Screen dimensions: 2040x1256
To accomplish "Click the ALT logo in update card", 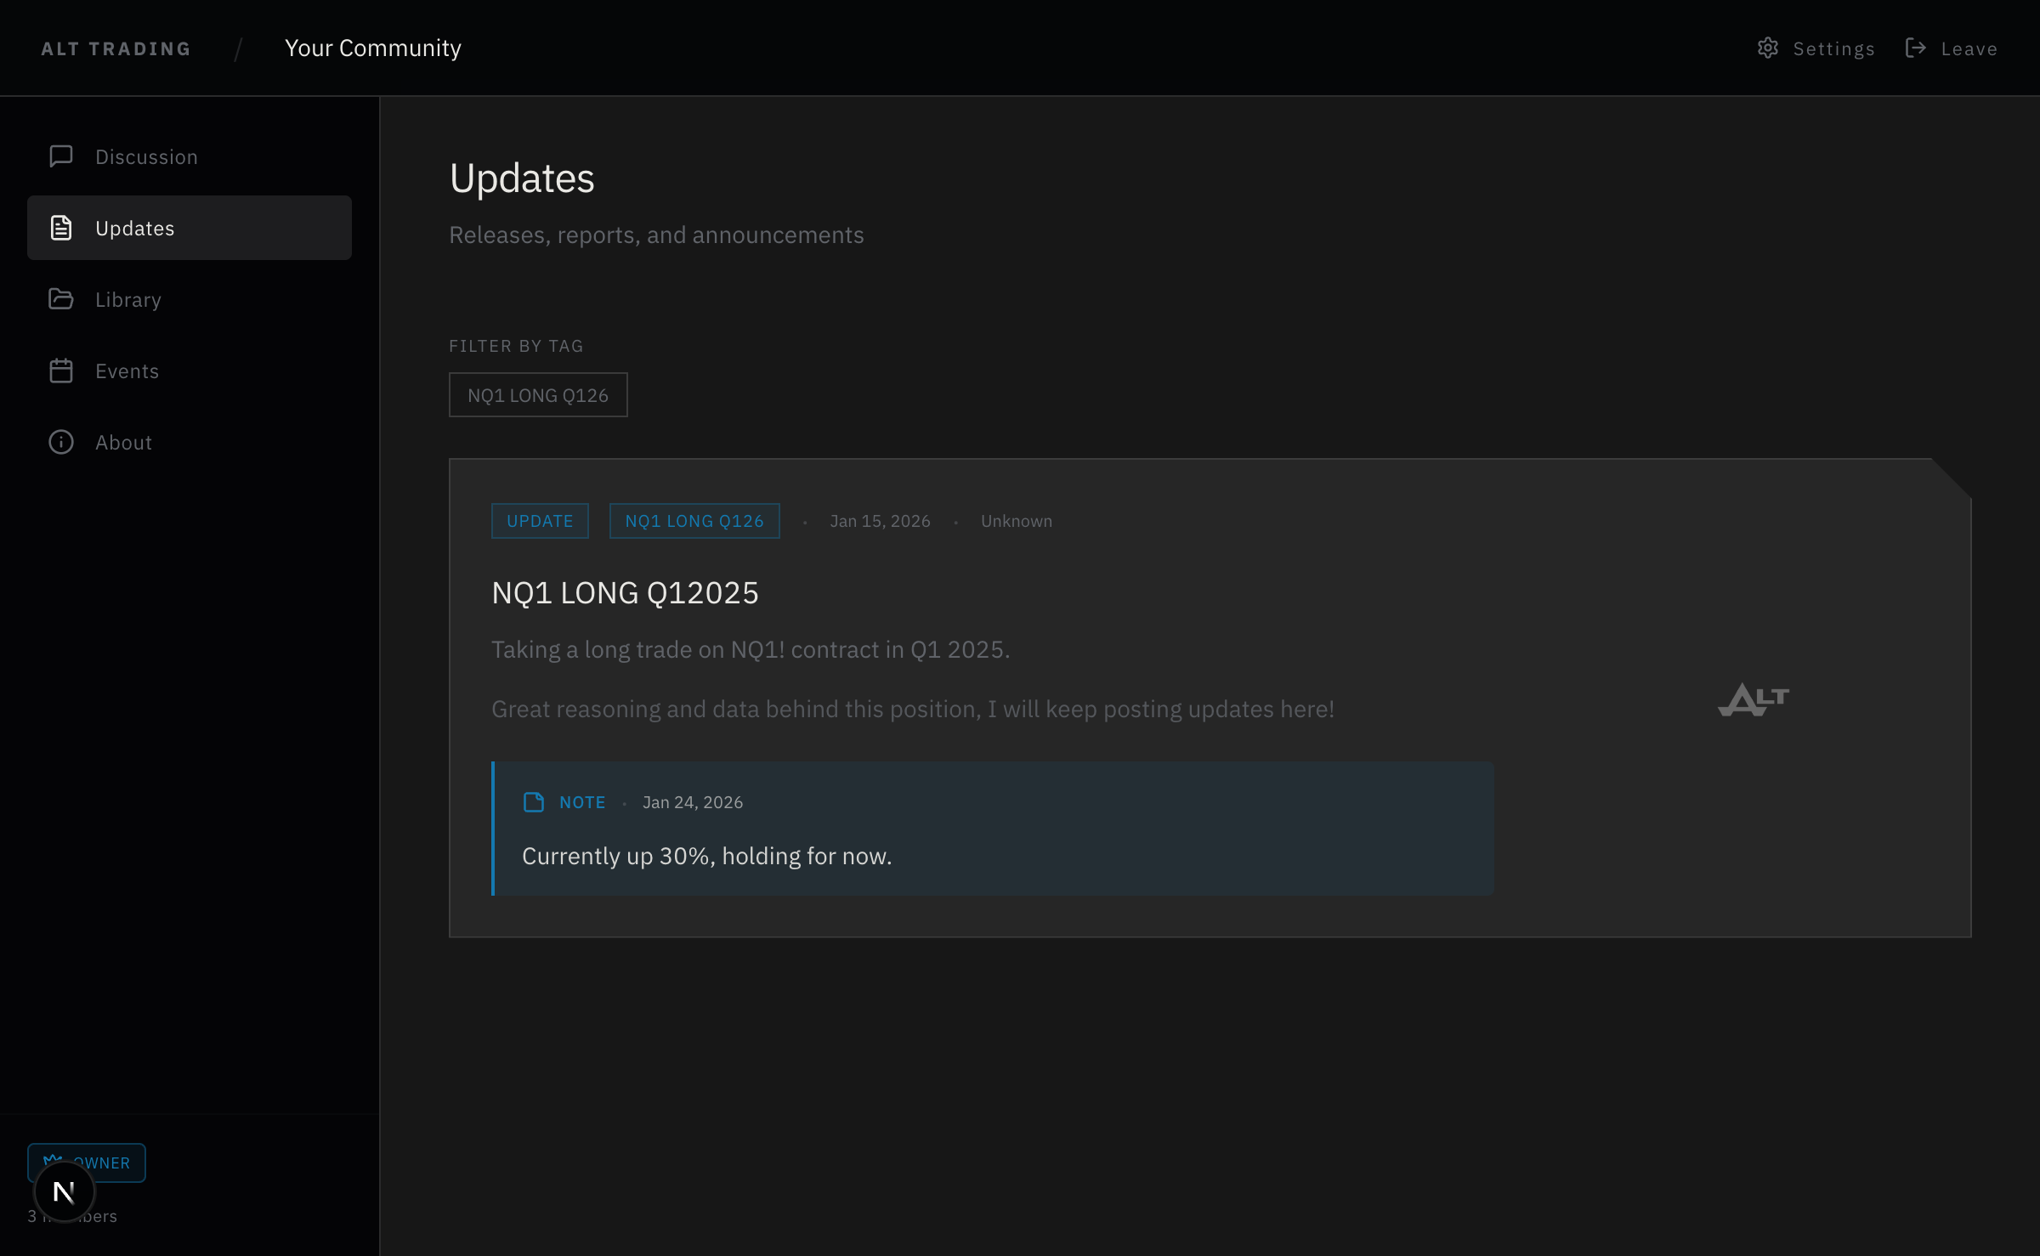I will (x=1754, y=700).
